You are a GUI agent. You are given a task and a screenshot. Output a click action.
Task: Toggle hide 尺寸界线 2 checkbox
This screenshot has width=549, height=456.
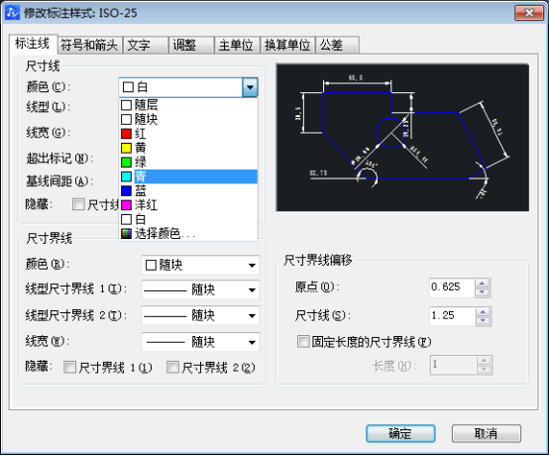(172, 368)
